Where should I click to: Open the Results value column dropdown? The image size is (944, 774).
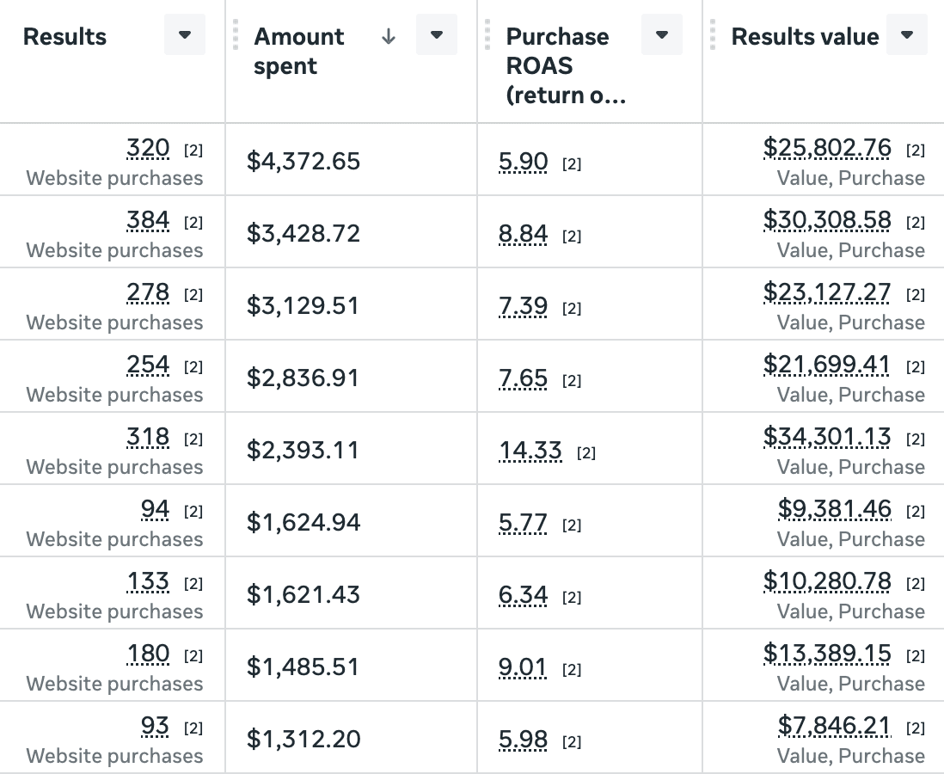coord(907,35)
